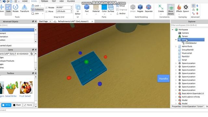Collapse the Union tree node
208x117 pixels.
[176, 40]
